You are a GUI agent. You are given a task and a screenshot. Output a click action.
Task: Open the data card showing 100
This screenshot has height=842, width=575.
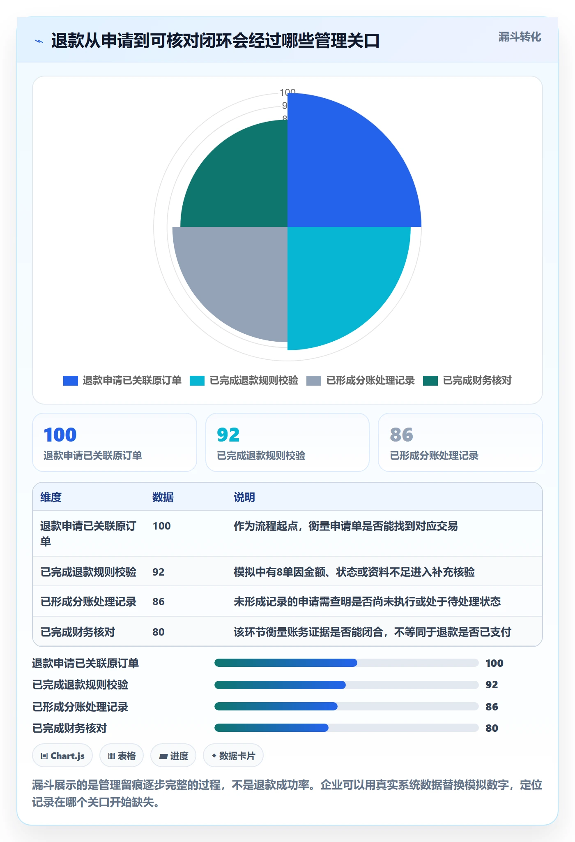tap(115, 442)
